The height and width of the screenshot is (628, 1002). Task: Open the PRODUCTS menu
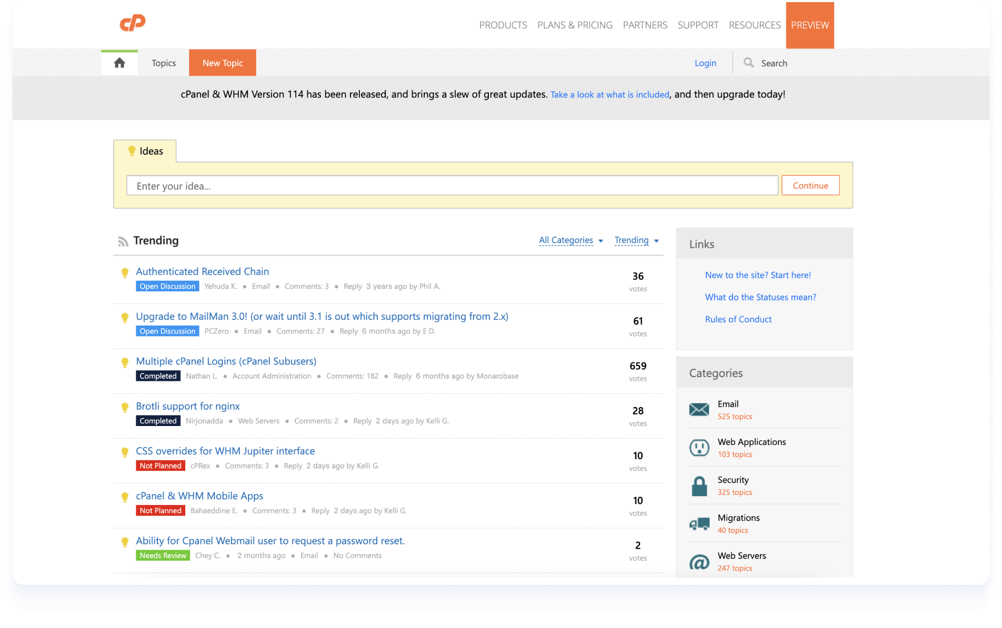[x=503, y=25]
